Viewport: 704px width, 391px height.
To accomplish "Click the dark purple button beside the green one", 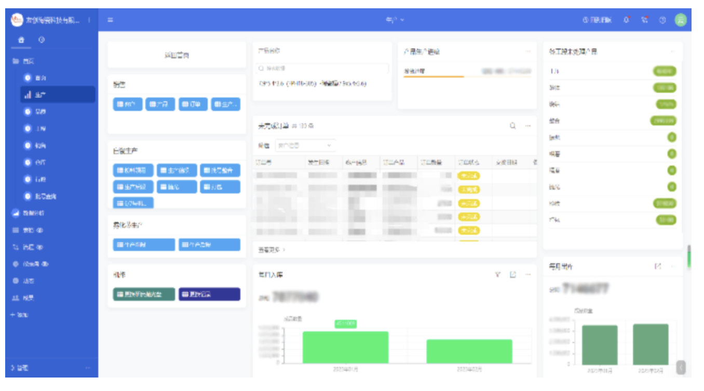I will pos(209,295).
